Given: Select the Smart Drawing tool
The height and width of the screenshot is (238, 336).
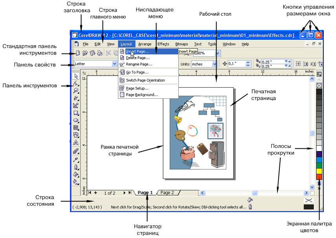Looking at the screenshot, I should 76,105.
